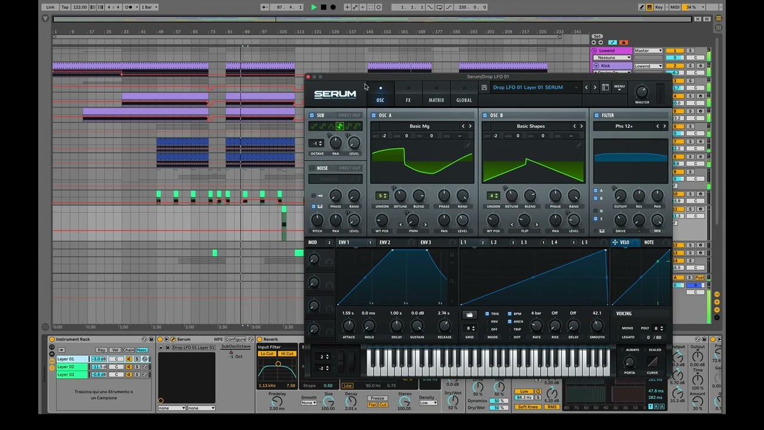The width and height of the screenshot is (764, 430).
Task: Click the Lock Envelopes button in the arrangement
Action: pos(623,42)
